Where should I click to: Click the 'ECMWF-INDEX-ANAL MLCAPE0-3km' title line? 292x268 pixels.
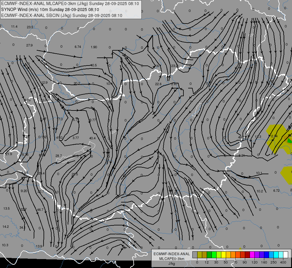pyautogui.click(x=70, y=4)
